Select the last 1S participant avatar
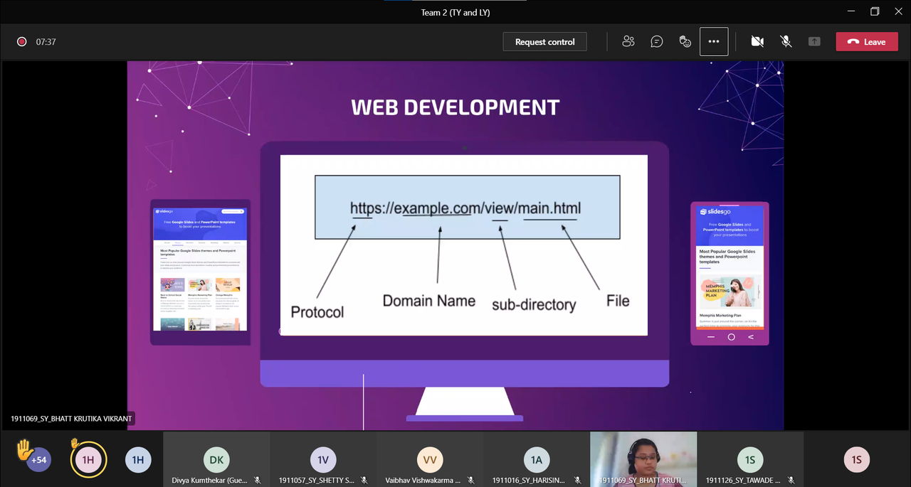Viewport: 911px width, 487px height. point(857,460)
